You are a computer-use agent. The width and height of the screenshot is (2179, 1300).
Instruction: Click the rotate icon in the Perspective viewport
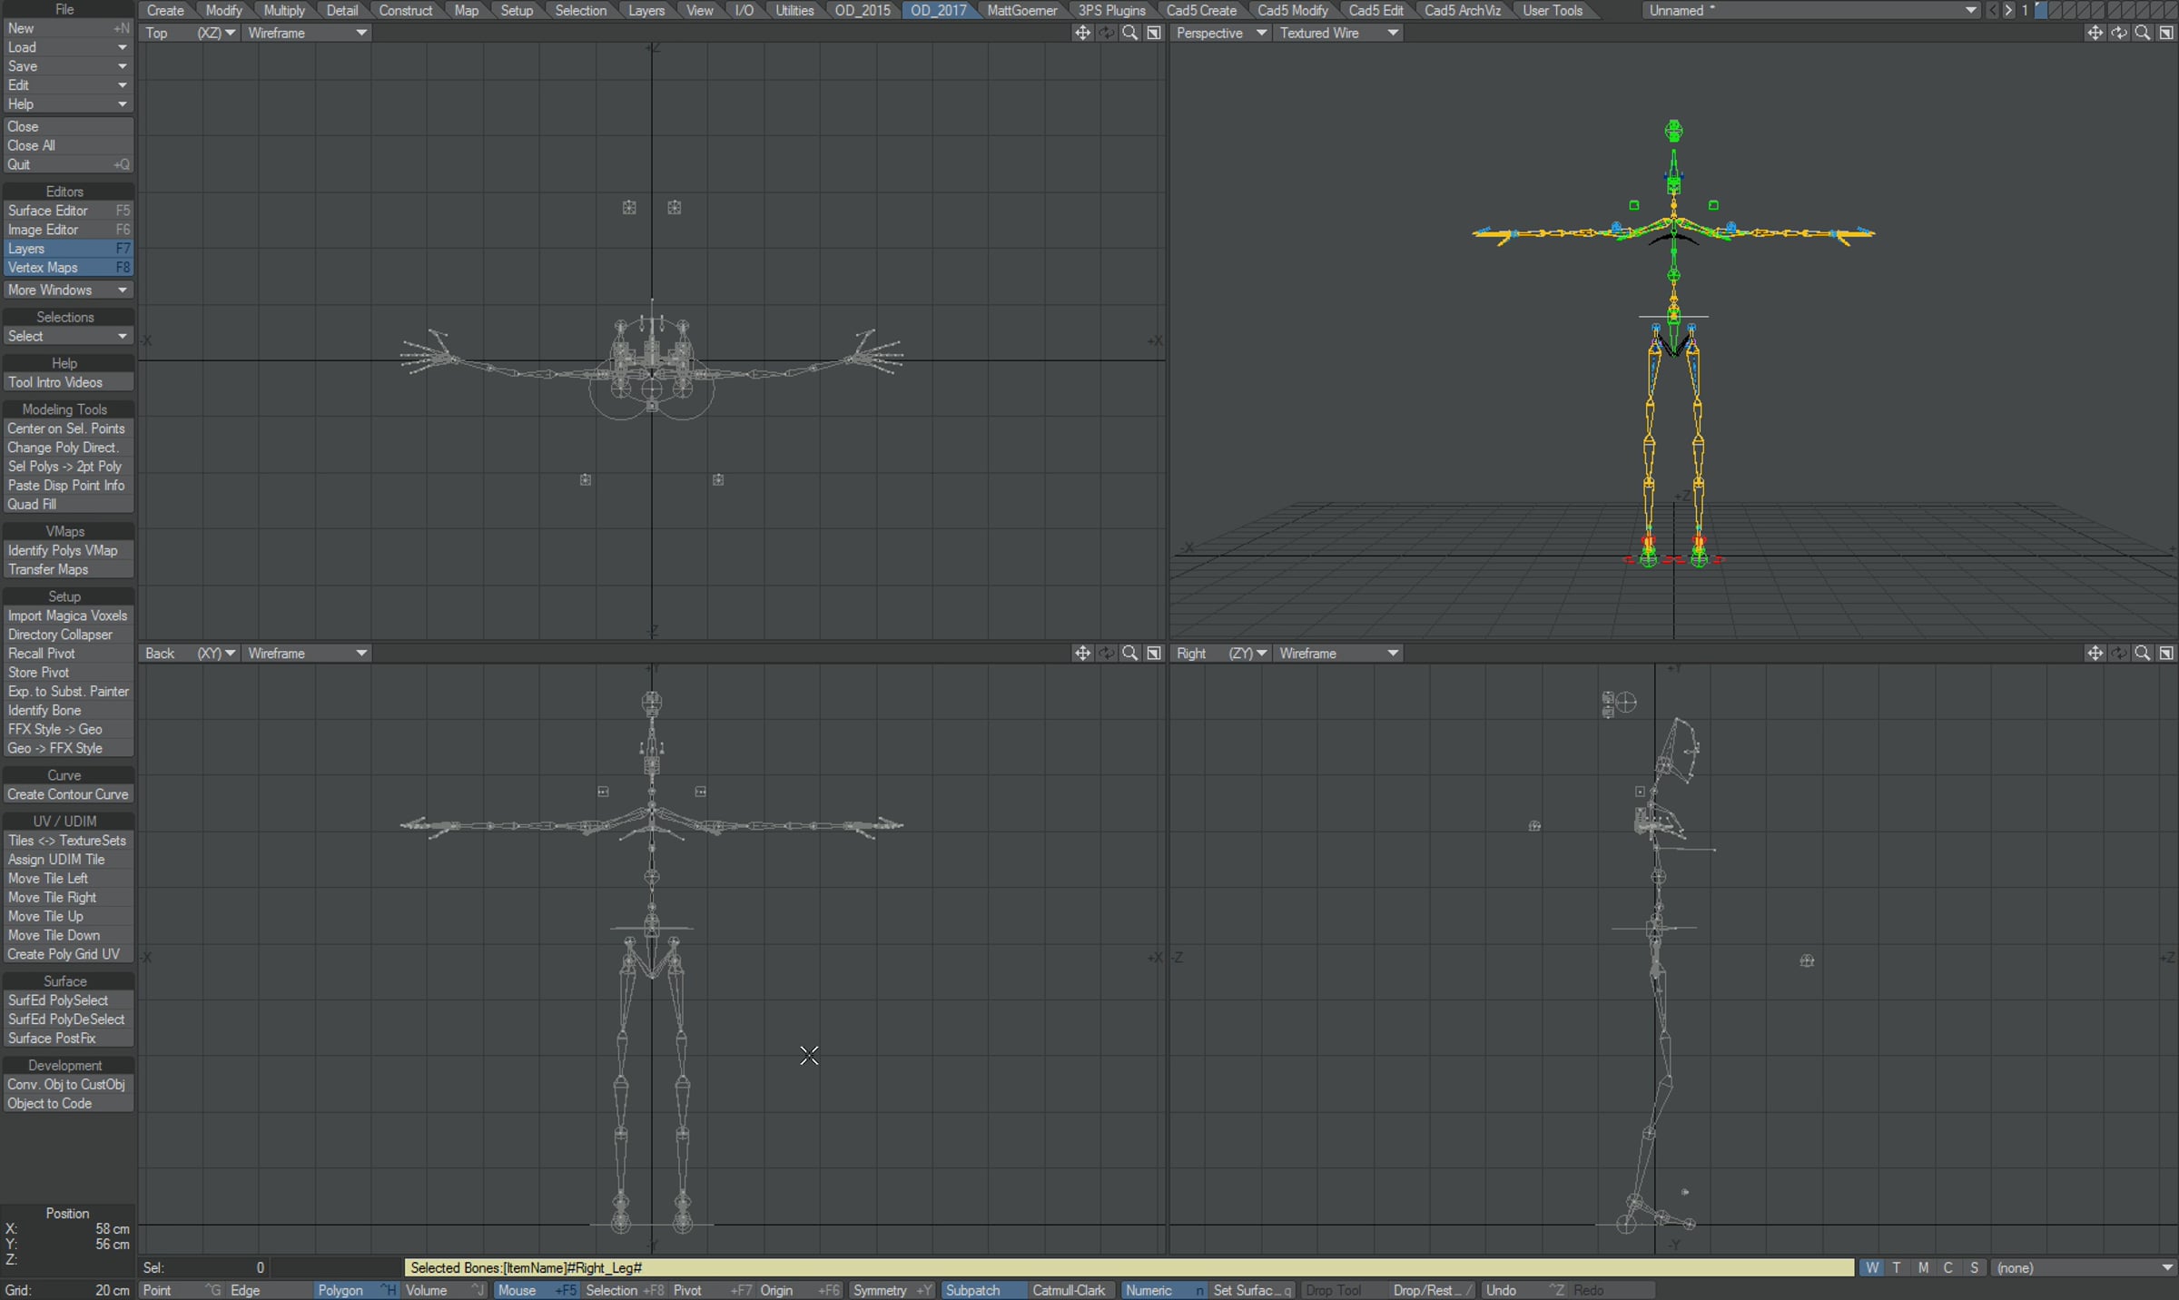2119,33
